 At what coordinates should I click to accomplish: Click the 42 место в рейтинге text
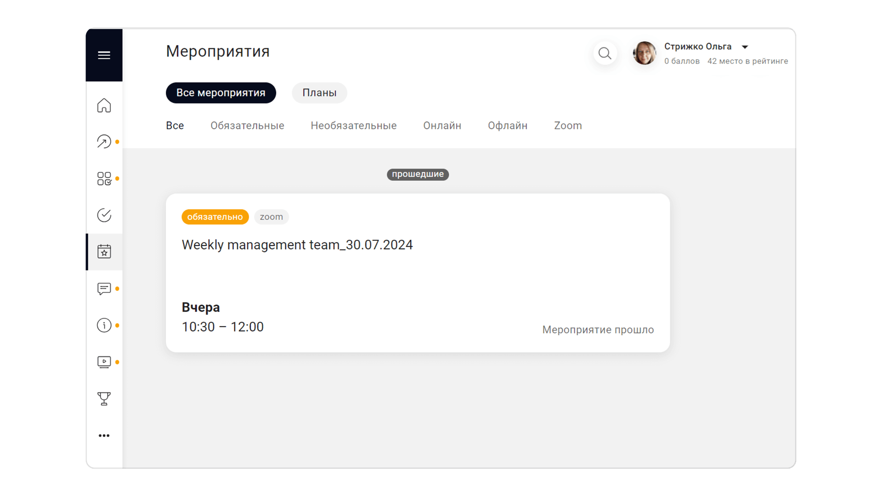pos(747,61)
